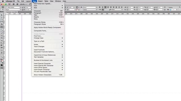Select the Free Transform tool
Image resolution: width=181 pixels, height=101 pixels.
click(2, 43)
